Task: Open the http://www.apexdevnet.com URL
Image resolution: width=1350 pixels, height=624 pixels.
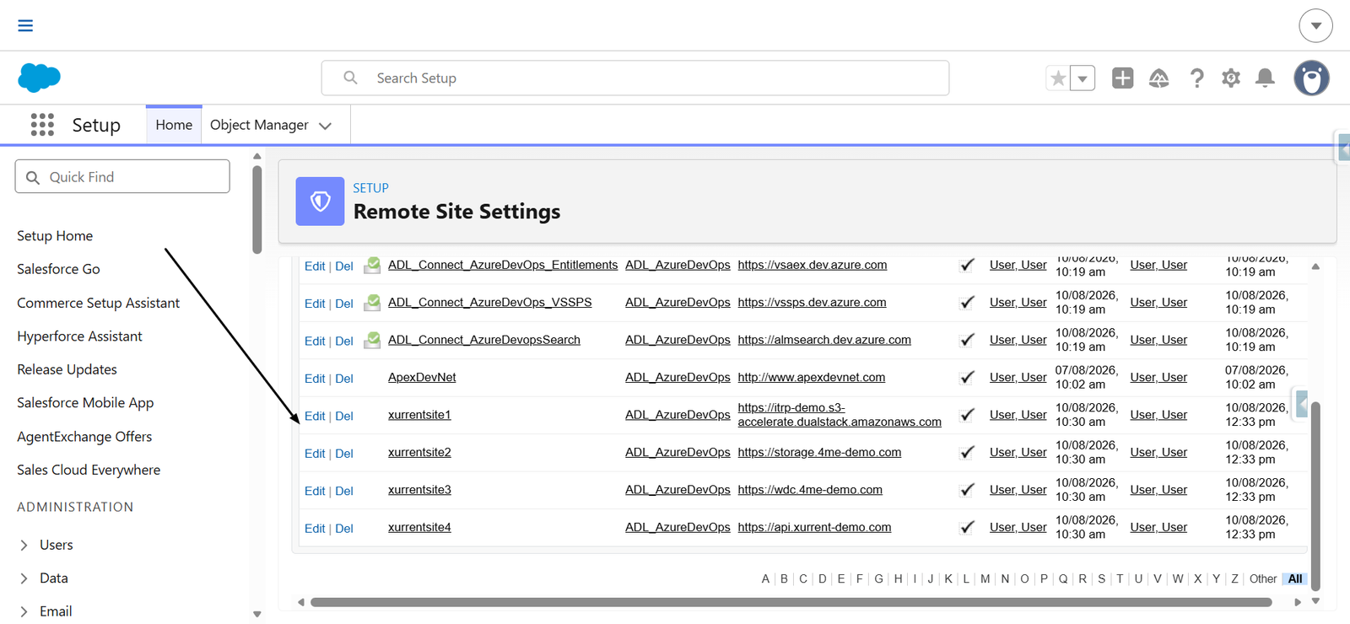Action: point(812,377)
